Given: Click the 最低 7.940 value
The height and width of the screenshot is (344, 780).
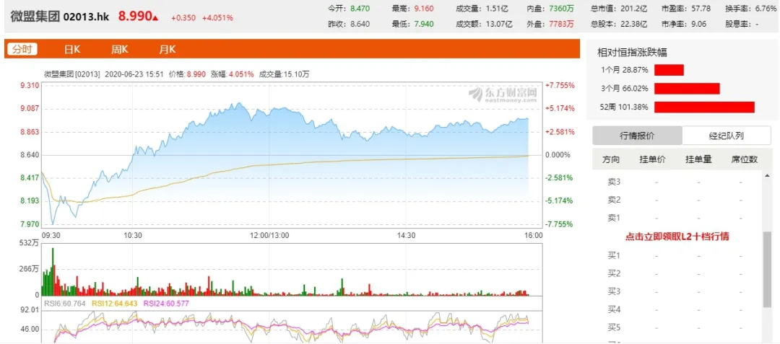Looking at the screenshot, I should tap(423, 23).
